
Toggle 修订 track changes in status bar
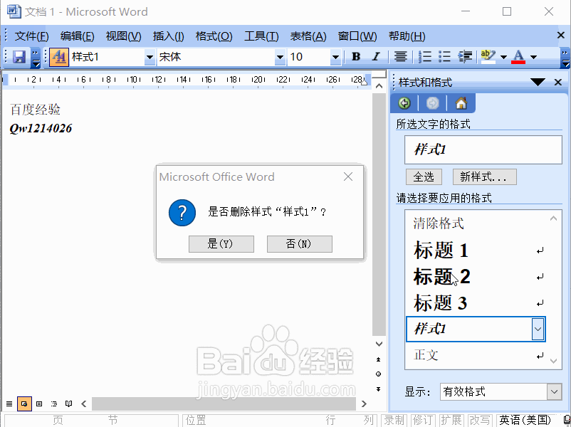[x=422, y=420]
